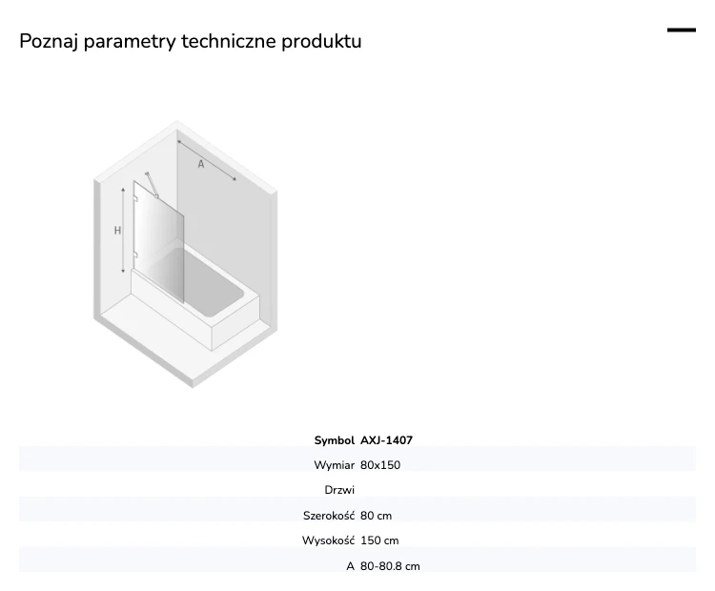Screen dimensions: 715x591
Task: Open the bathtub screen dimension diagram
Action: coord(186,255)
